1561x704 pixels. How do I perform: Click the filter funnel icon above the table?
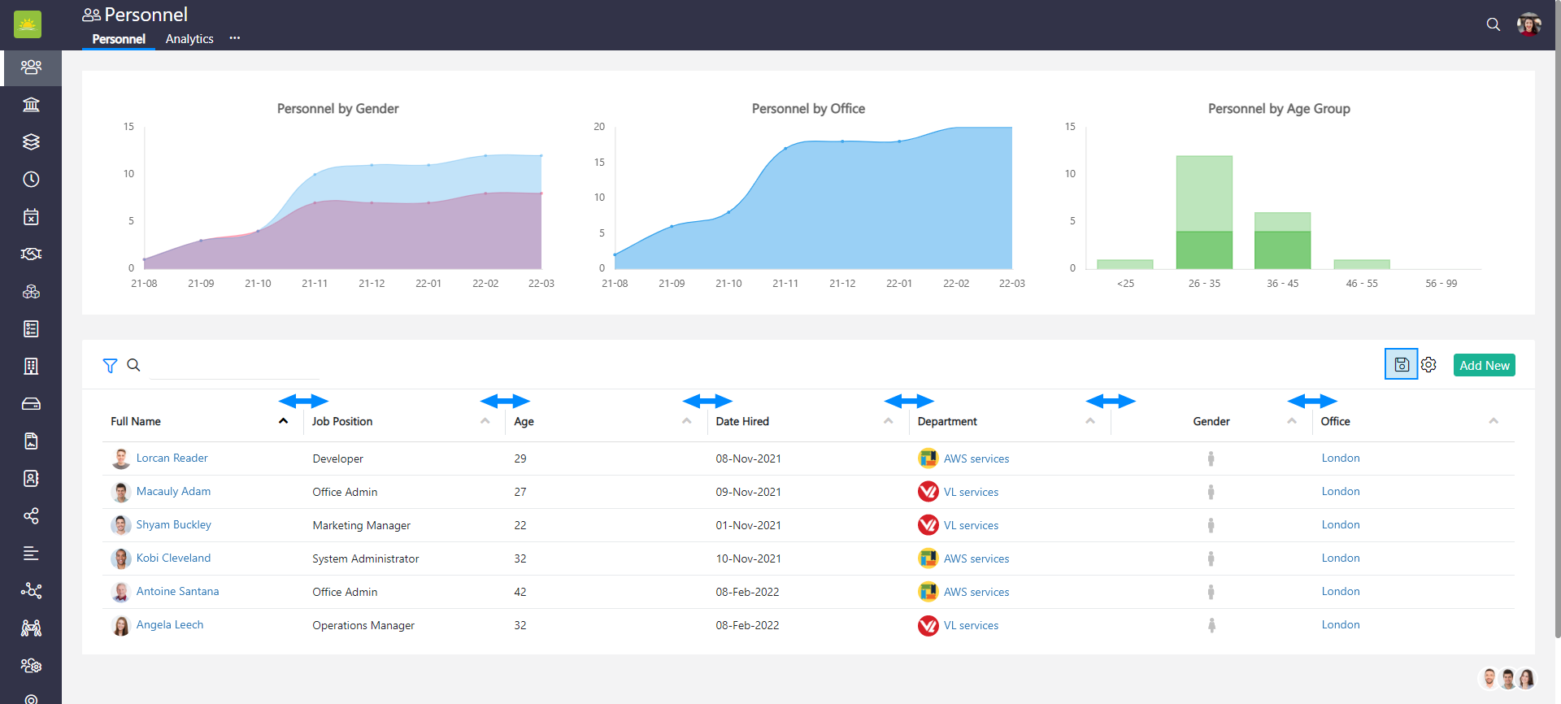point(110,366)
